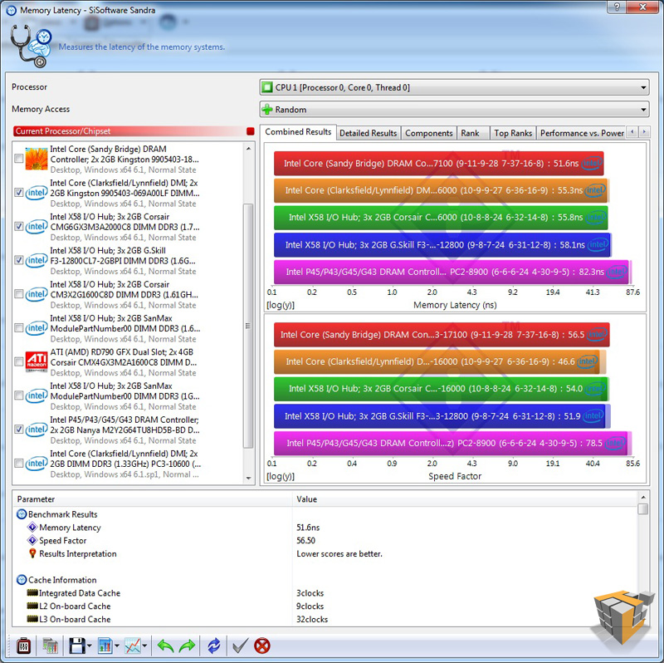Viewport: 664px width, 663px height.
Task: Click the red cancel X icon
Action: click(262, 646)
